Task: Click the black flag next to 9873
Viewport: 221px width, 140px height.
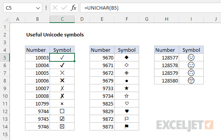Action: pos(126,127)
